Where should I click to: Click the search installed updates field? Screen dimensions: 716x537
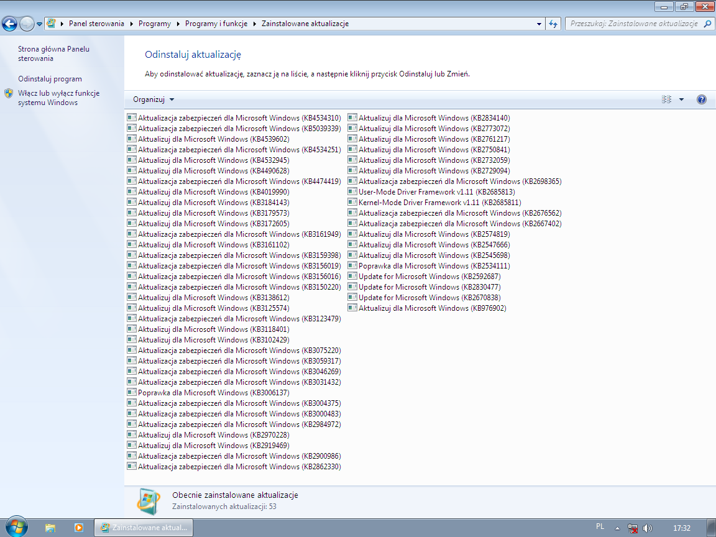click(633, 24)
